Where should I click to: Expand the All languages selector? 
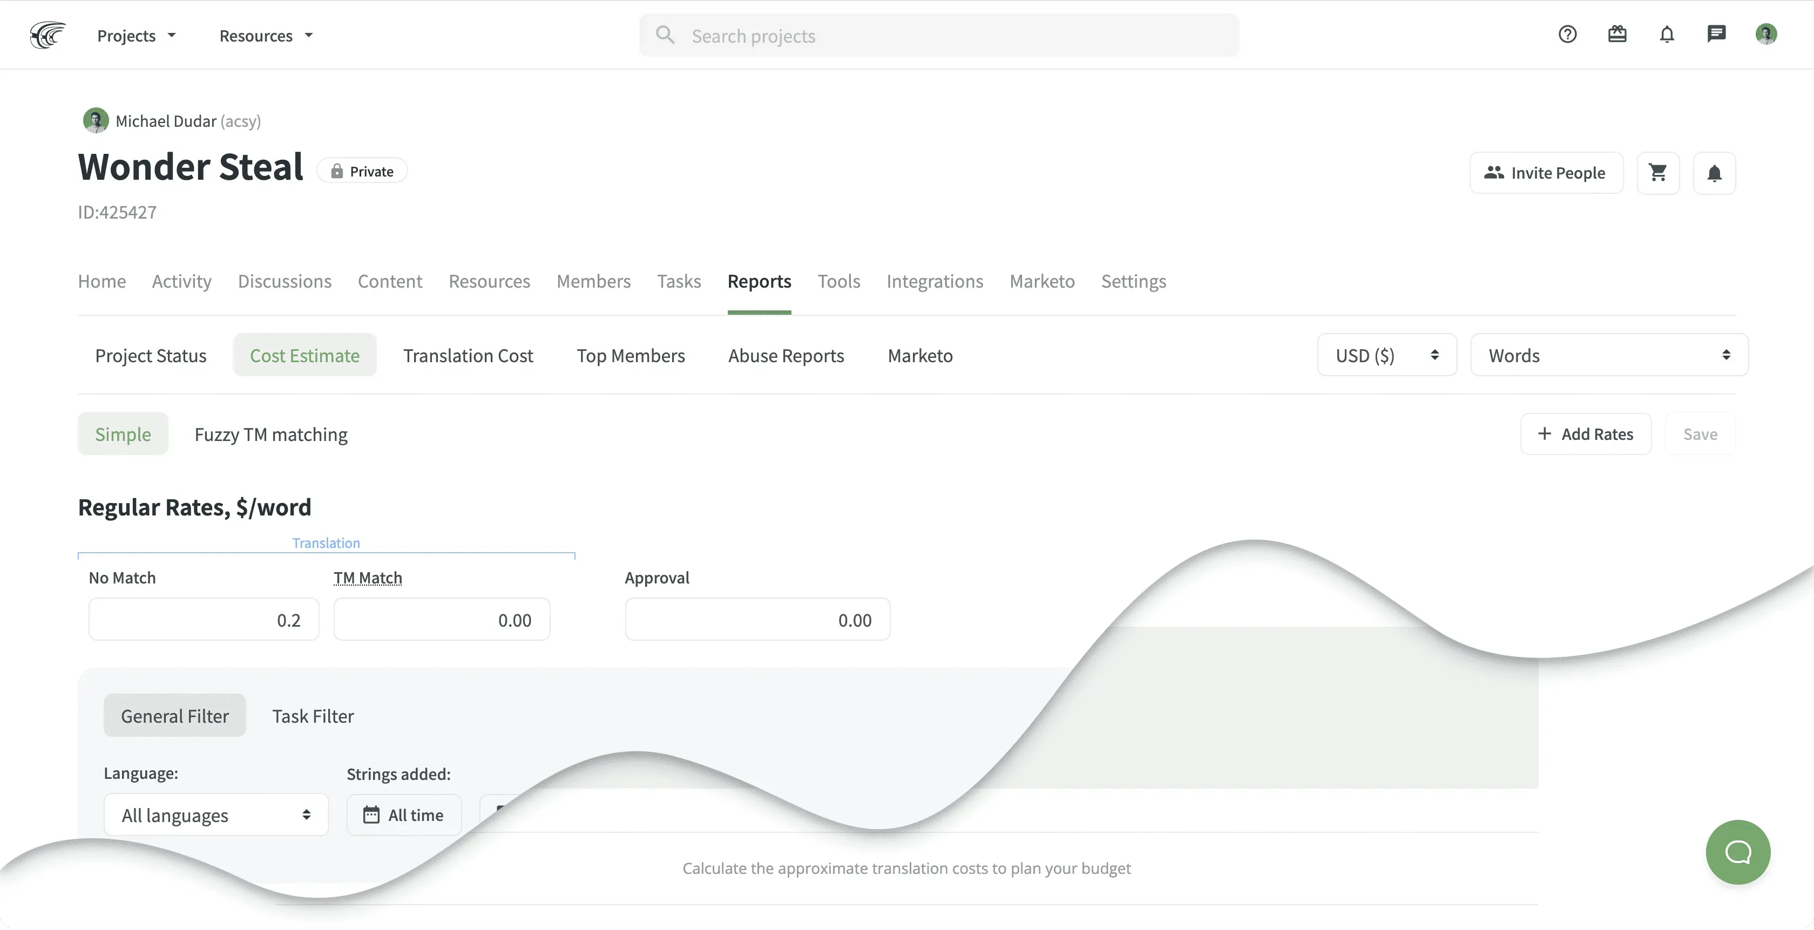[215, 814]
